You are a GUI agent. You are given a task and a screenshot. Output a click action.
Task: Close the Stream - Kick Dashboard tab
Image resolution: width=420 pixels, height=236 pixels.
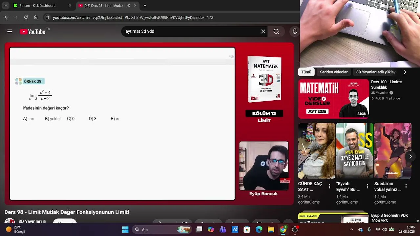tap(70, 6)
